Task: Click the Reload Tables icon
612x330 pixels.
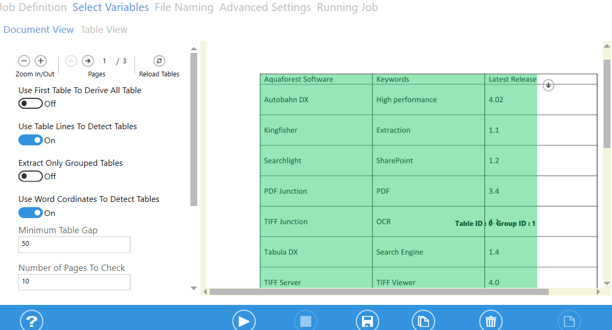Action: coord(159,61)
